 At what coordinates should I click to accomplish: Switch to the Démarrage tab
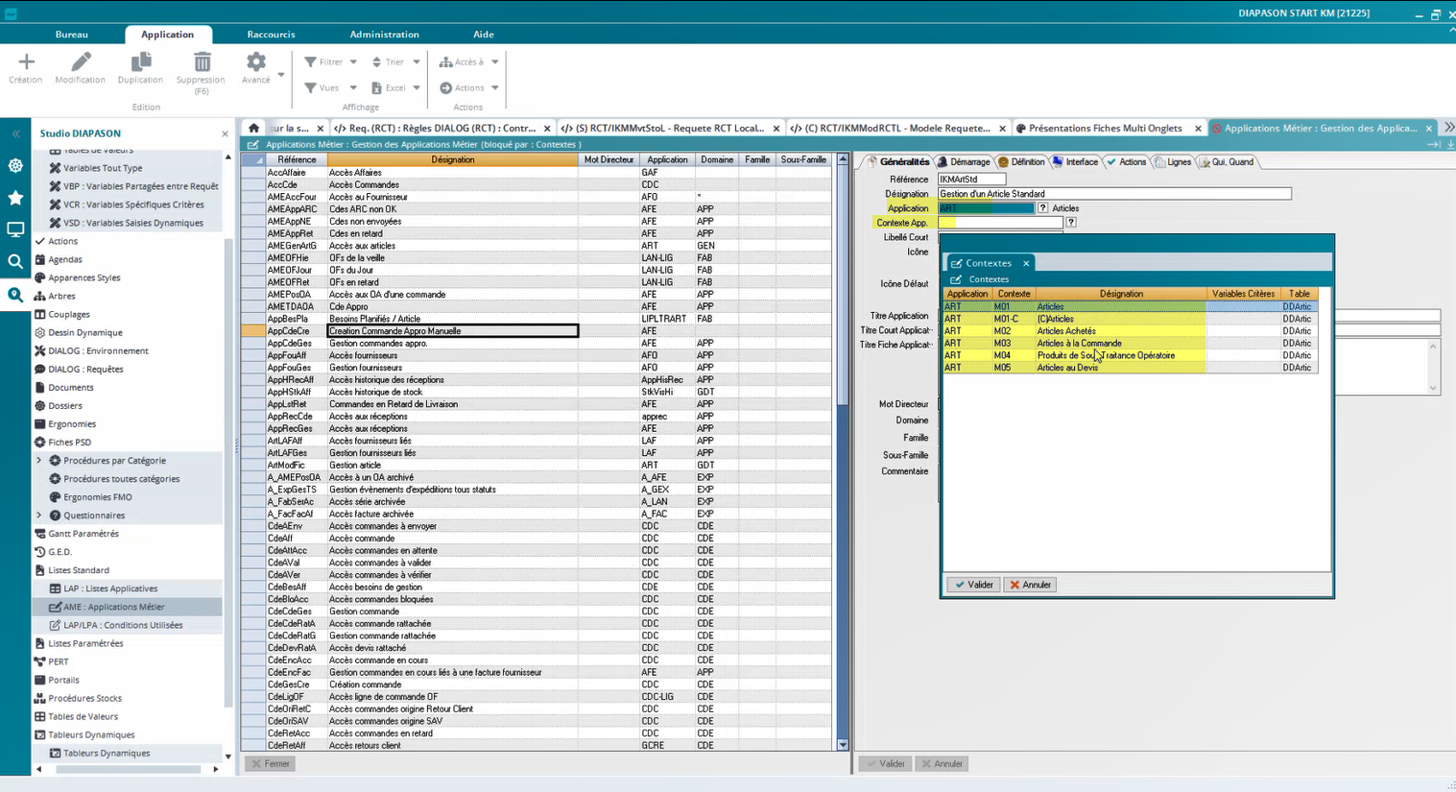[x=965, y=162]
